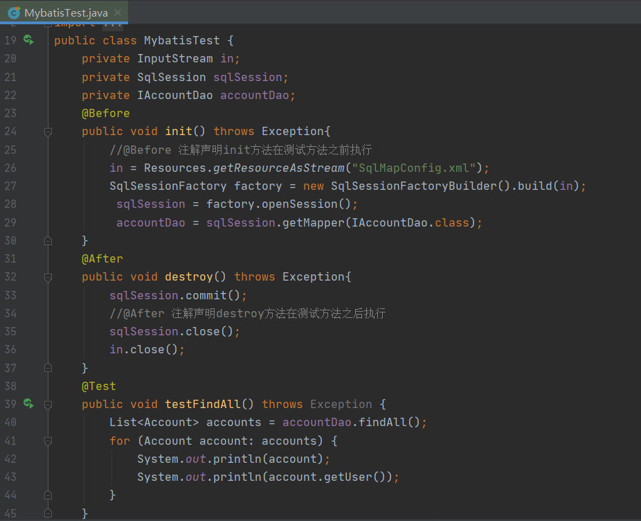Click account.getUser() on line 43
The image size is (641, 521).
327,477
